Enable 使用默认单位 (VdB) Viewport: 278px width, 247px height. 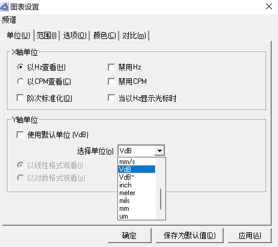tap(20, 135)
